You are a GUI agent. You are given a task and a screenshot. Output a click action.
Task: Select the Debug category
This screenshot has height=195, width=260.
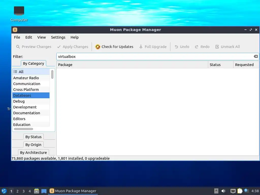coord(31,101)
